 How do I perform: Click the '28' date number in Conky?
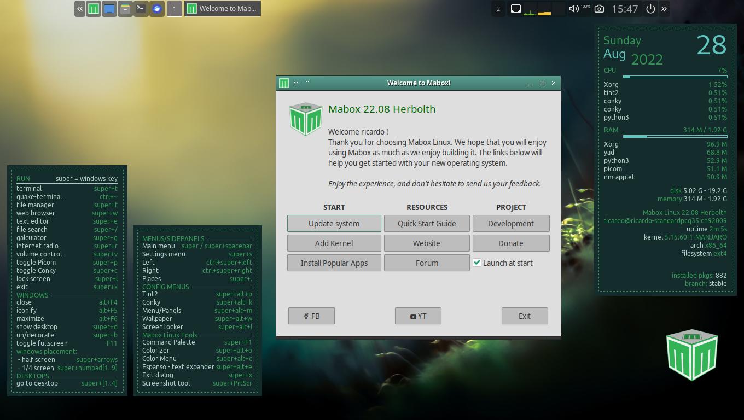[711, 45]
